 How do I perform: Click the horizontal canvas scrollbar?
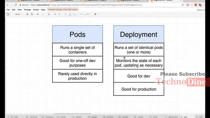(x=73, y=114)
